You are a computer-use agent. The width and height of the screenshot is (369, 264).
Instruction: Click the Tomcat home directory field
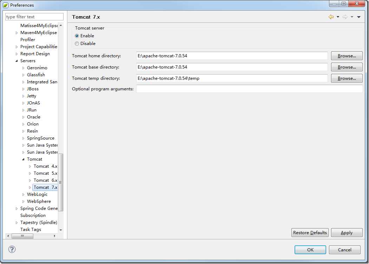232,56
